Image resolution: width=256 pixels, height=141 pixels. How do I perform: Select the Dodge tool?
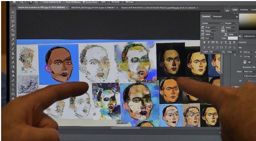point(13,76)
